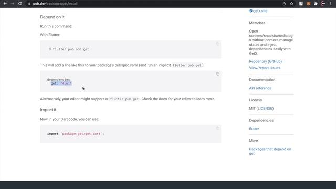Bookmark this page with the star icon
This screenshot has height=189, width=336.
[292, 4]
